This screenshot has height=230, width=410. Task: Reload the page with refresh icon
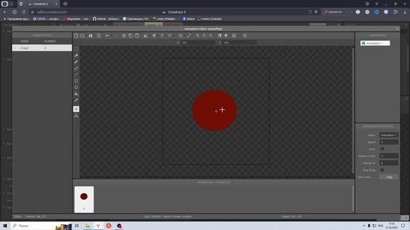point(24,12)
